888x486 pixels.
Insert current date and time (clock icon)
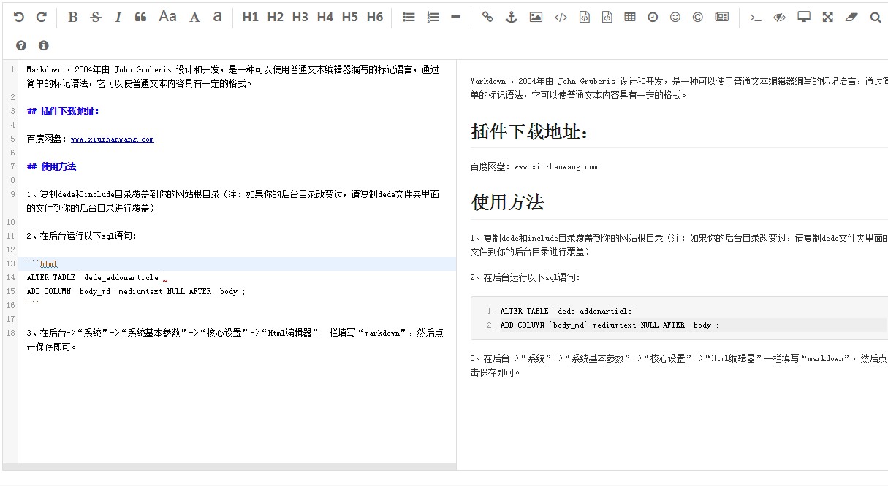pos(652,17)
